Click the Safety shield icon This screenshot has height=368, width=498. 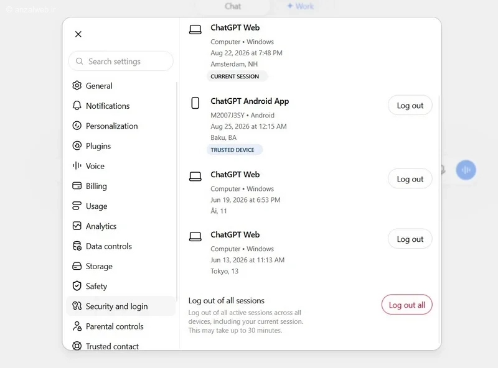(x=77, y=286)
